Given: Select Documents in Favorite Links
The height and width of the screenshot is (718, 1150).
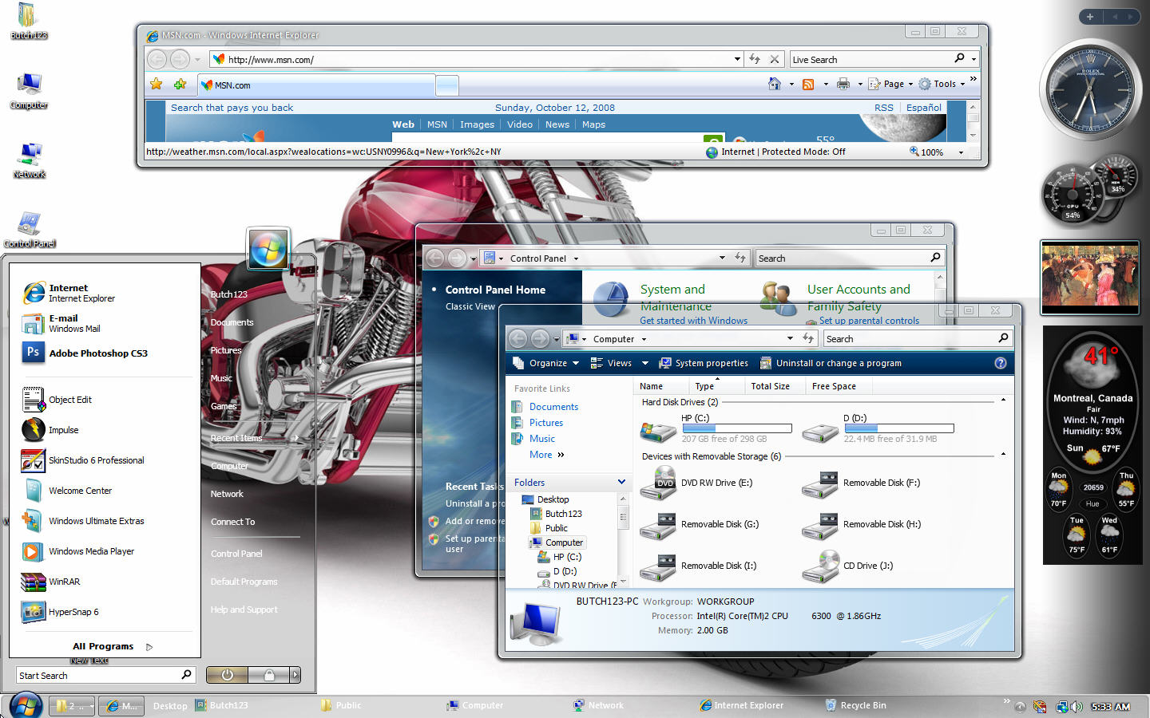Looking at the screenshot, I should click(x=553, y=407).
